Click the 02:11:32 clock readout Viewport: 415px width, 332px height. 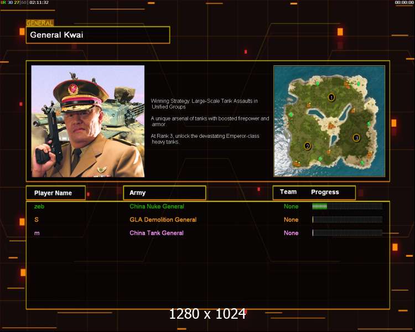(x=39, y=2)
